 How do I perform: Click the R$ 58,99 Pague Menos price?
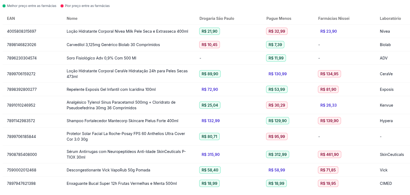pos(277,170)
